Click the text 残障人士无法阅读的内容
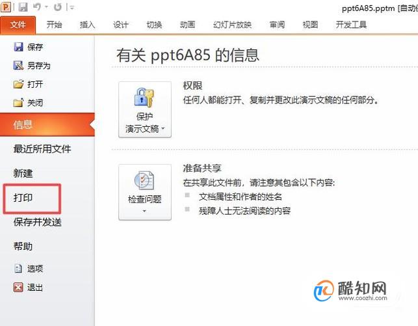Viewport: 418px width, 326px height. click(x=244, y=211)
